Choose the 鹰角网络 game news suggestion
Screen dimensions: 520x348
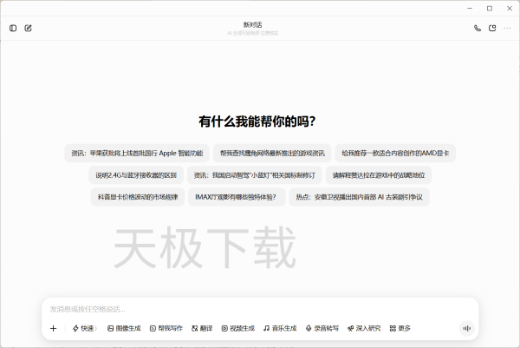272,153
